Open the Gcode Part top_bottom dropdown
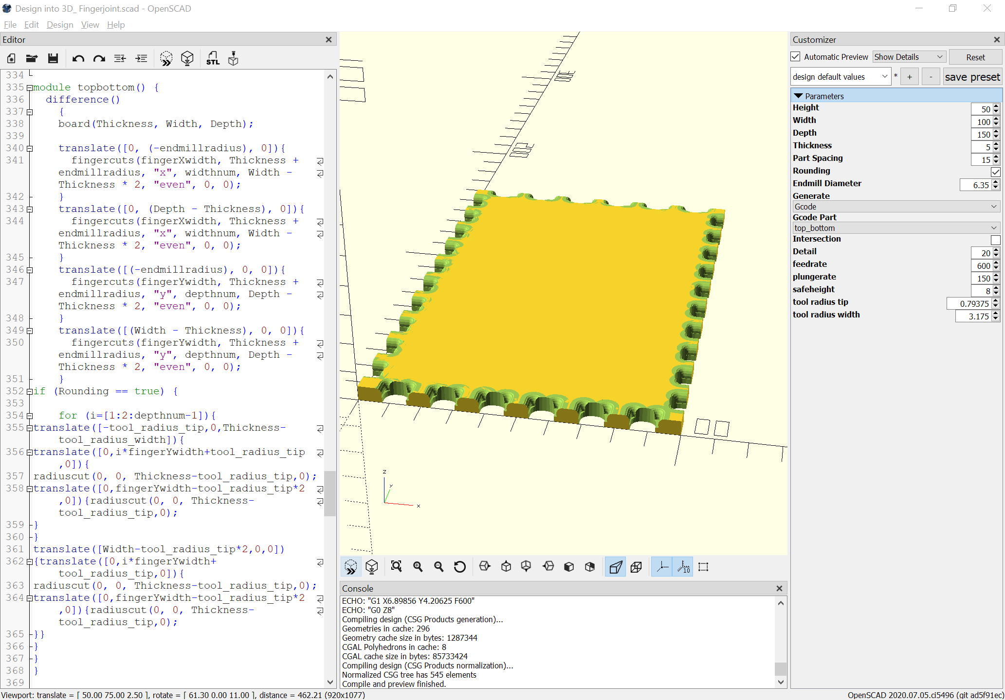 pos(896,228)
